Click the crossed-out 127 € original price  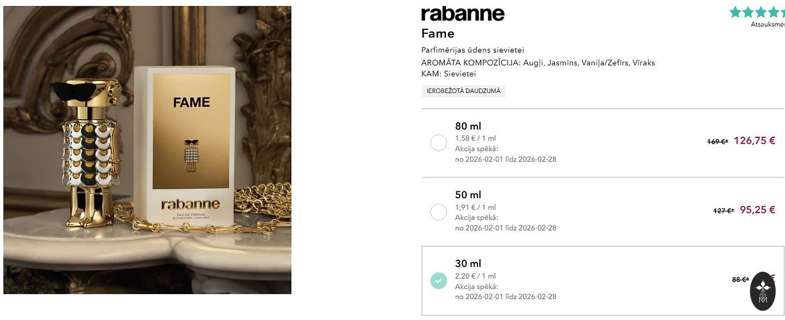pos(723,211)
